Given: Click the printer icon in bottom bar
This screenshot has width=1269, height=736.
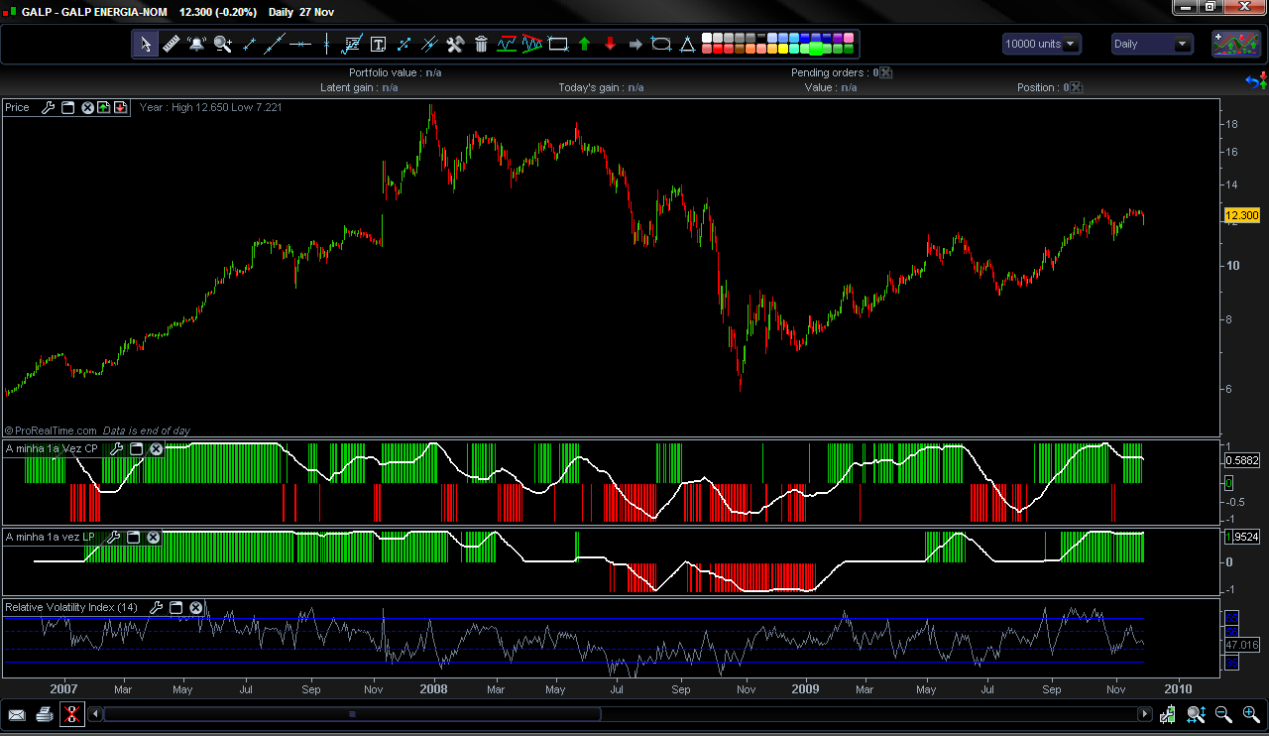Looking at the screenshot, I should point(45,713).
